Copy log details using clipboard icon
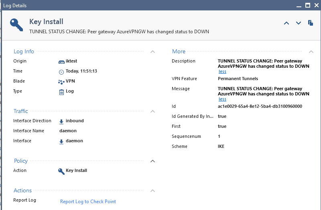The width and height of the screenshot is (321, 210). tap(311, 23)
